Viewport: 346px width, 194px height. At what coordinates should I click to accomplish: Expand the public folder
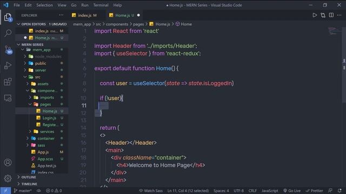tap(25, 64)
